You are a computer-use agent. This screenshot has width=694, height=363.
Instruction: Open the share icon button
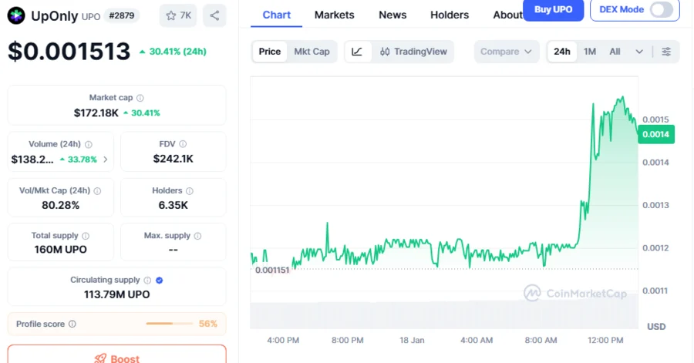214,15
